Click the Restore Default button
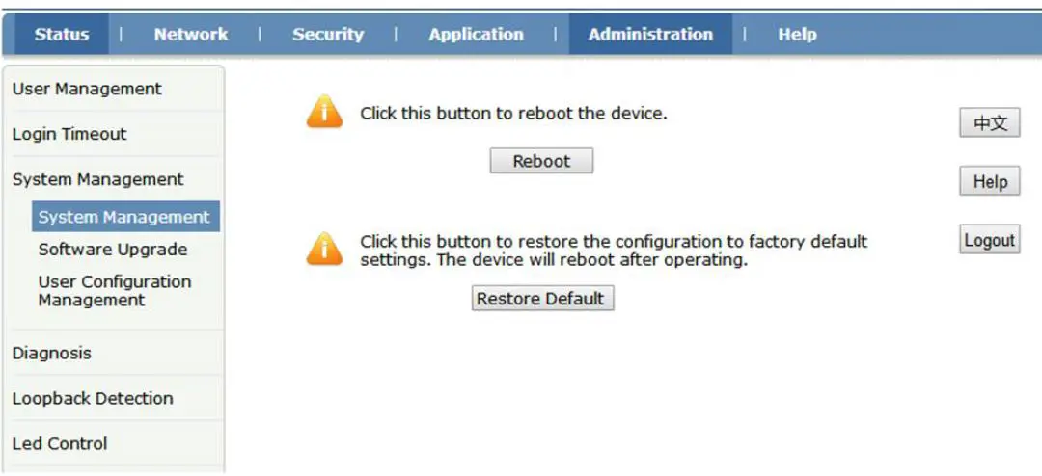The height and width of the screenshot is (476, 1042). (542, 299)
